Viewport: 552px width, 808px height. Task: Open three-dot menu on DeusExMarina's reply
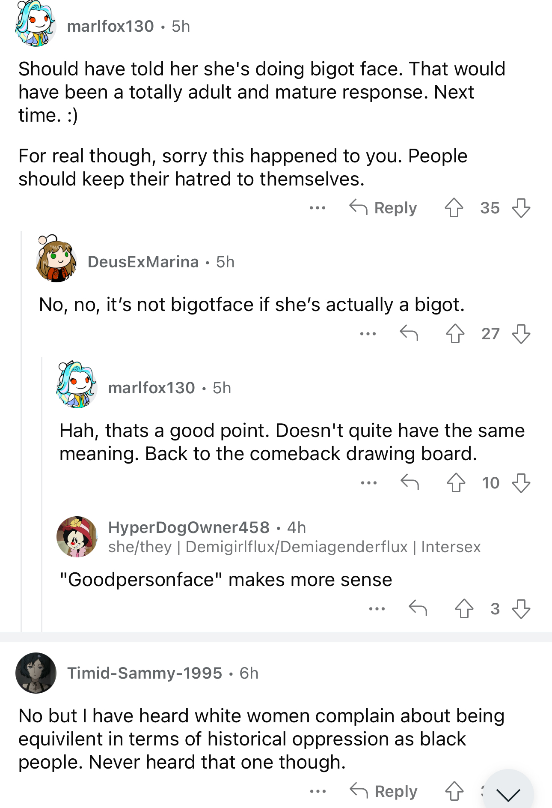pos(368,334)
